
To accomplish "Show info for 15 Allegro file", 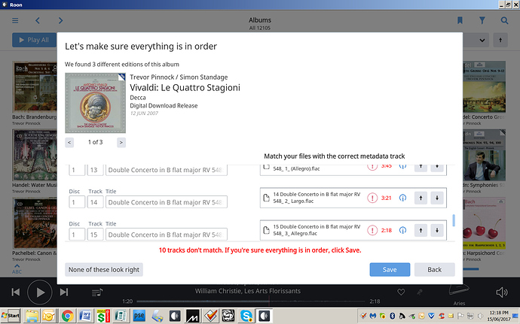I will click(x=402, y=230).
